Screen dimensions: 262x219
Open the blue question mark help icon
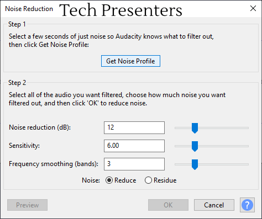(247, 205)
